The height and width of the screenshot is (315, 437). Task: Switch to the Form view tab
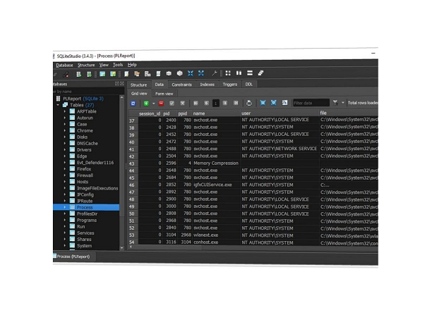164,94
